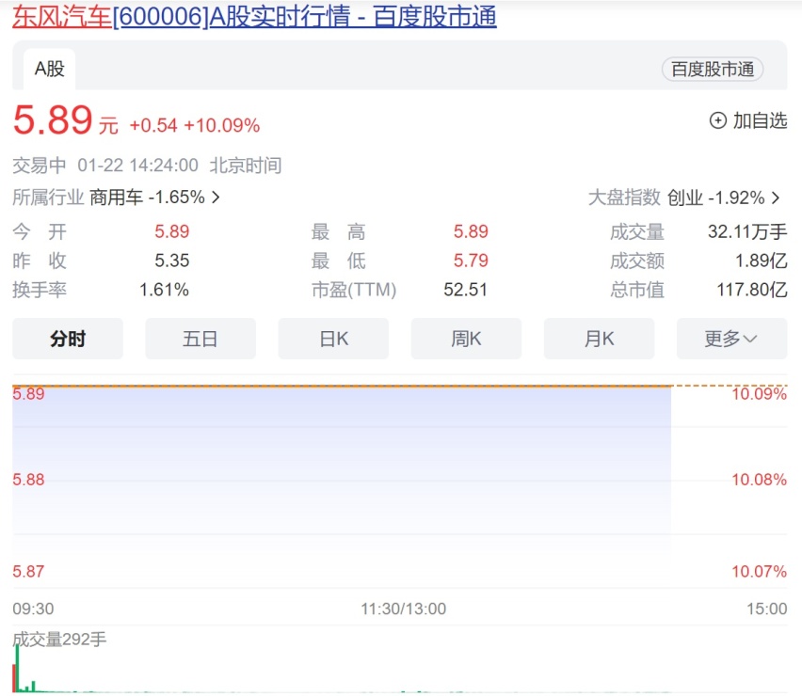Image resolution: width=802 pixels, height=696 pixels.
Task: Click the 10.07% axis label
Action: pos(759,571)
